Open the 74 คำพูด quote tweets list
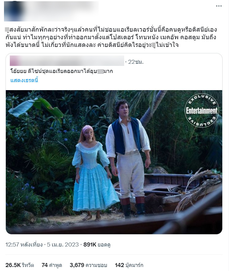The height and width of the screenshot is (271, 229). [52, 265]
